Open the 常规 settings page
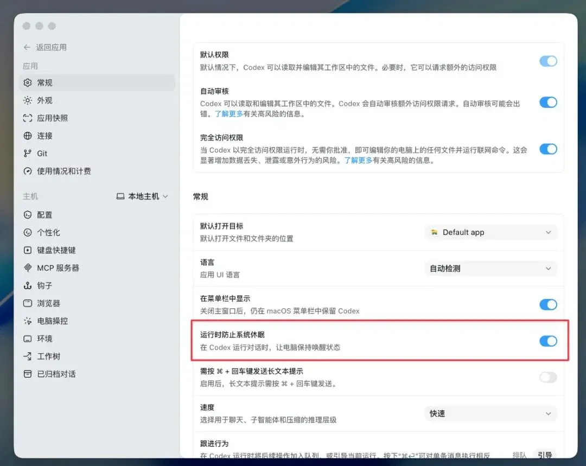Screen dimensions: 586x466 [x=97, y=82]
